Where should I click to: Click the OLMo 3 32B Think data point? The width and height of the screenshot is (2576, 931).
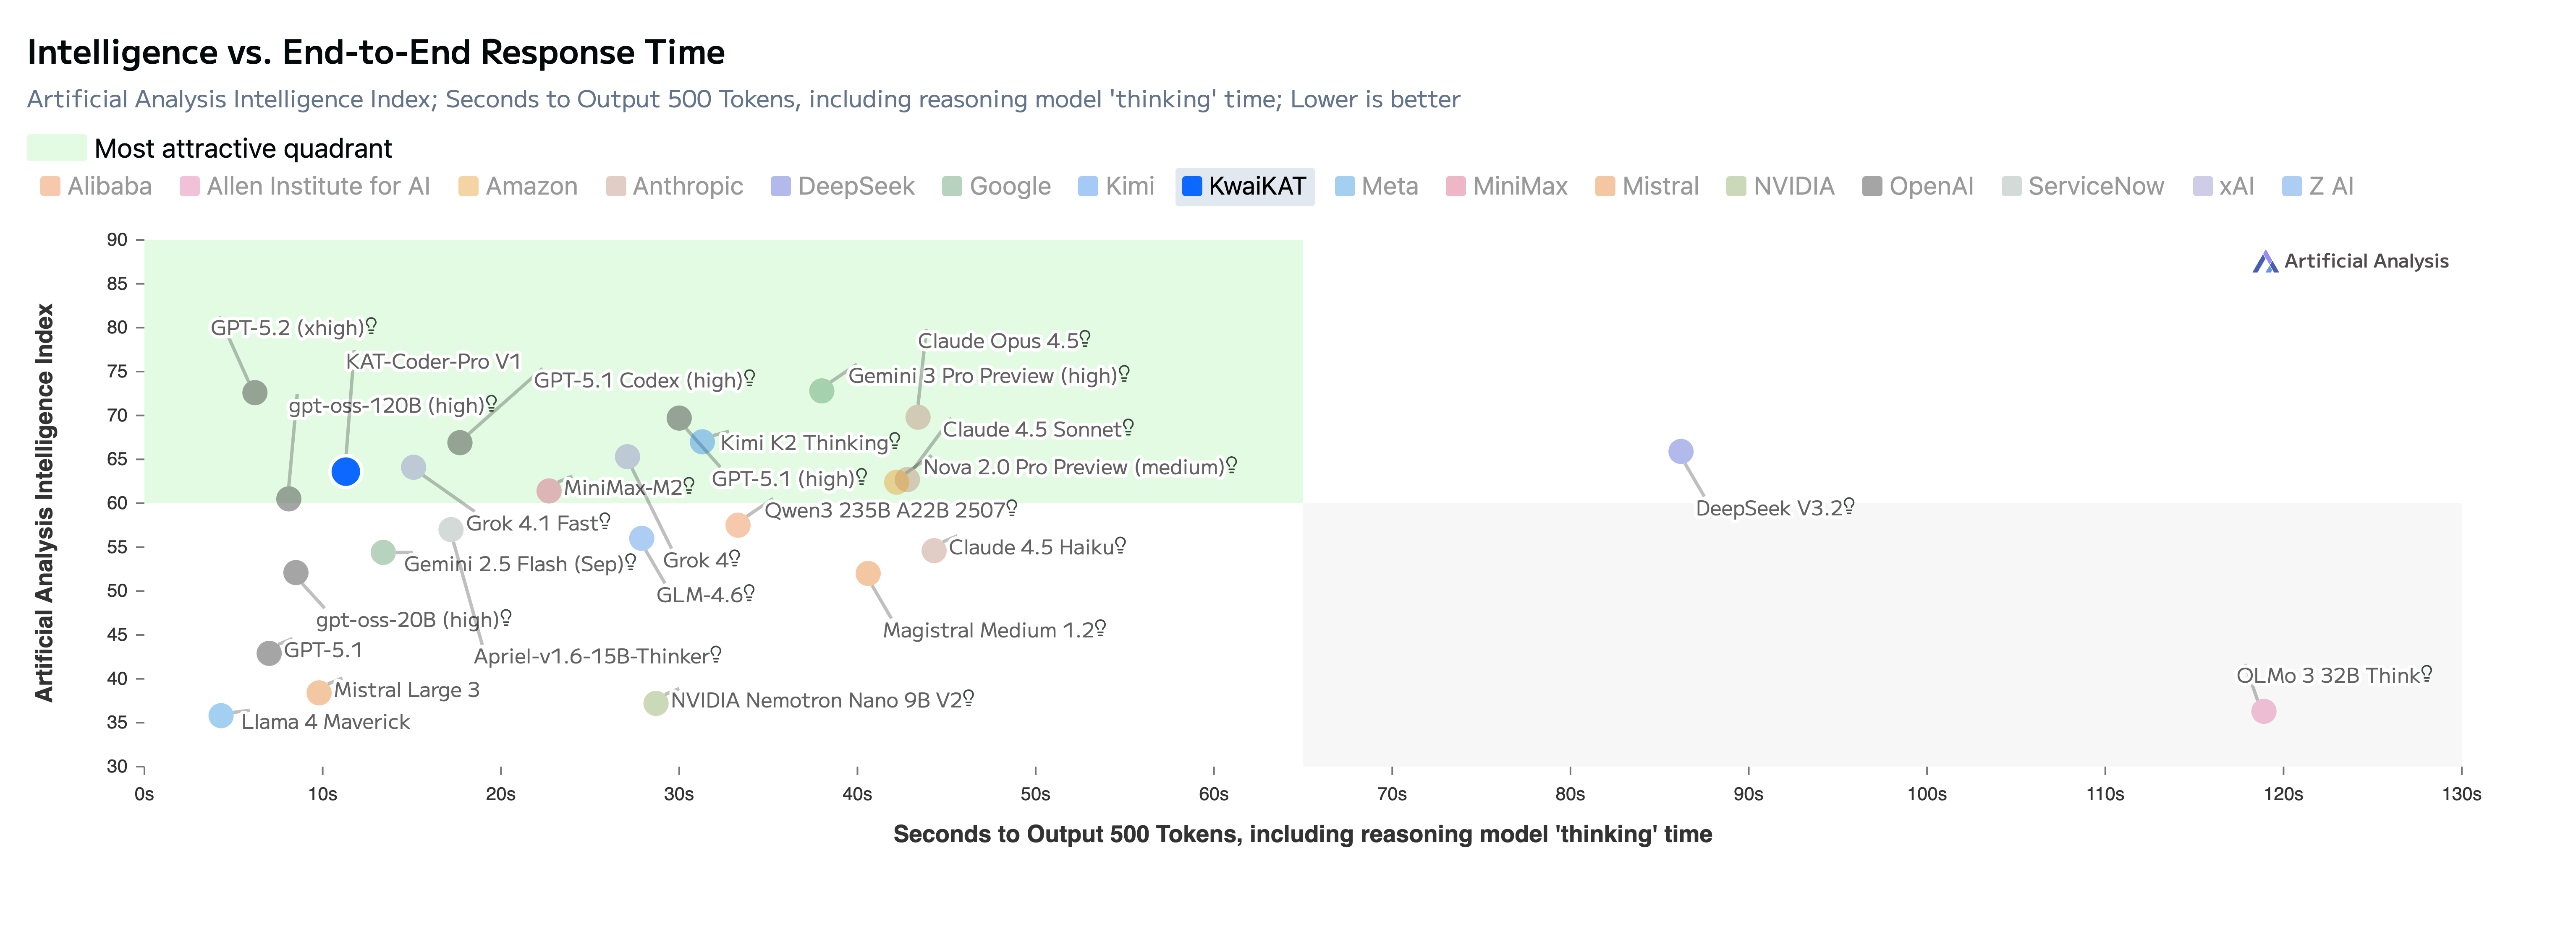2263,711
